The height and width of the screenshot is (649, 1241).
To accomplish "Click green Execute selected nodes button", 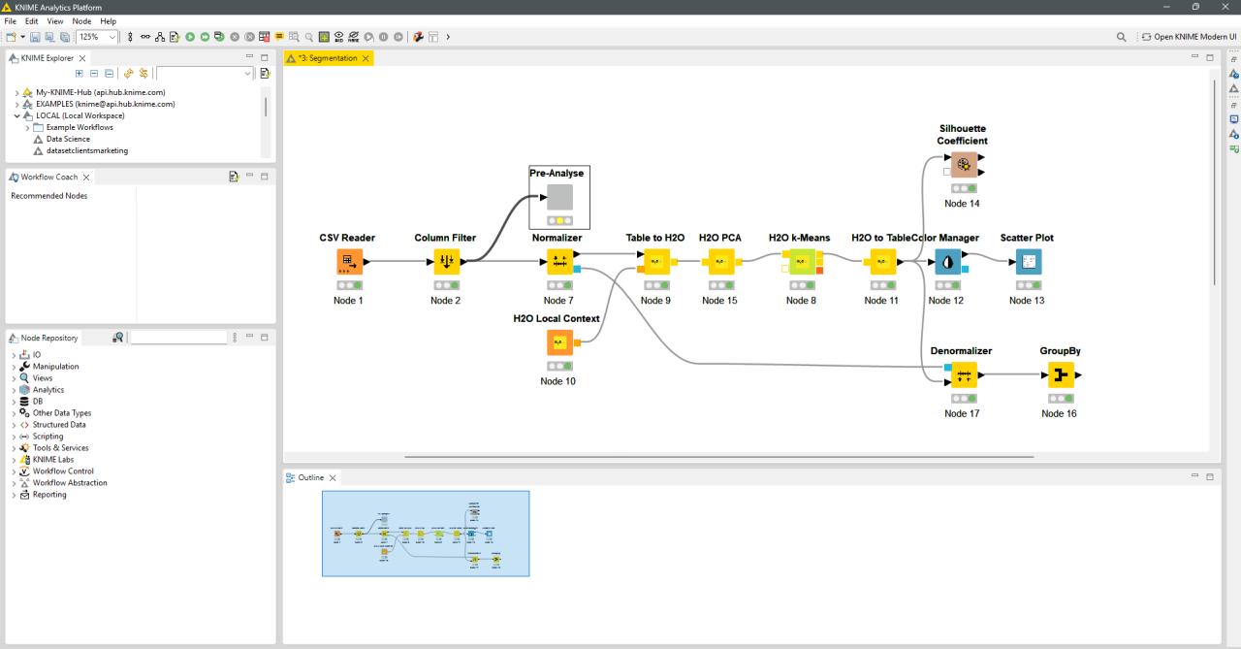I will click(190, 37).
